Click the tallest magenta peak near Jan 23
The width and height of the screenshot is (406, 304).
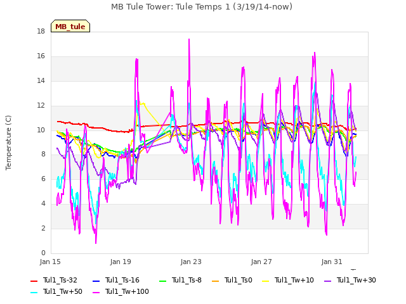(x=189, y=40)
